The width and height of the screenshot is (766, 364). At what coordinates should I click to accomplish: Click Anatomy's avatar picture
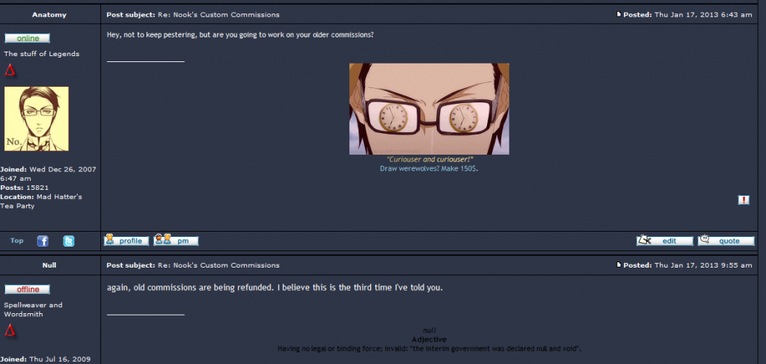(x=37, y=119)
